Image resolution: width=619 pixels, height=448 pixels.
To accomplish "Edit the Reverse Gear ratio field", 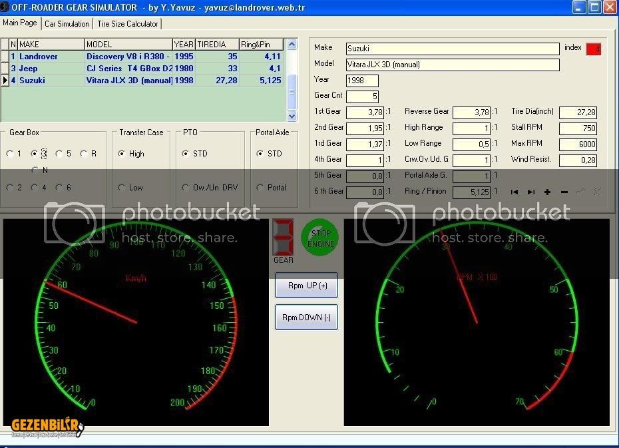I will (471, 112).
